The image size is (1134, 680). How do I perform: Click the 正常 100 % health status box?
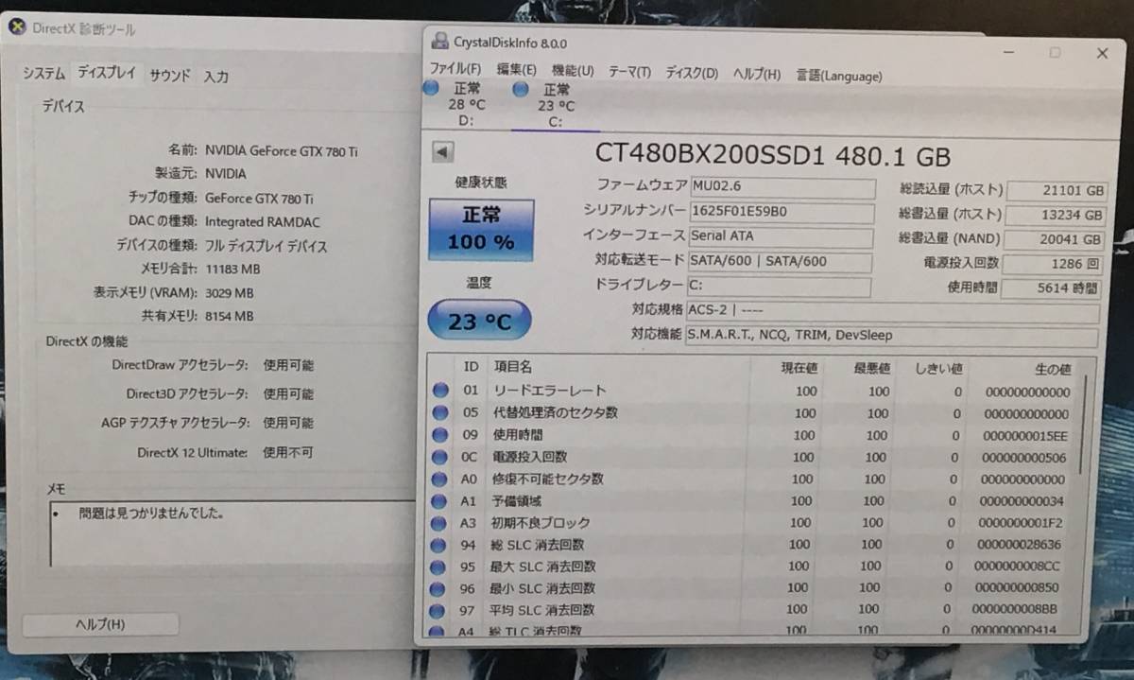click(481, 230)
